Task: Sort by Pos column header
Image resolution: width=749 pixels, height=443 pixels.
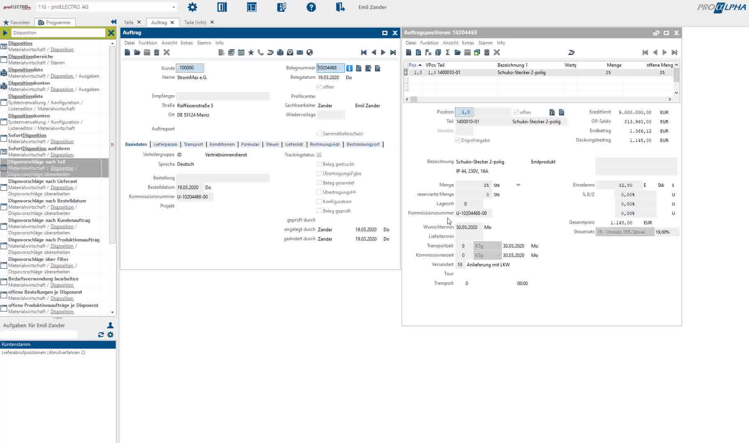Action: point(415,65)
